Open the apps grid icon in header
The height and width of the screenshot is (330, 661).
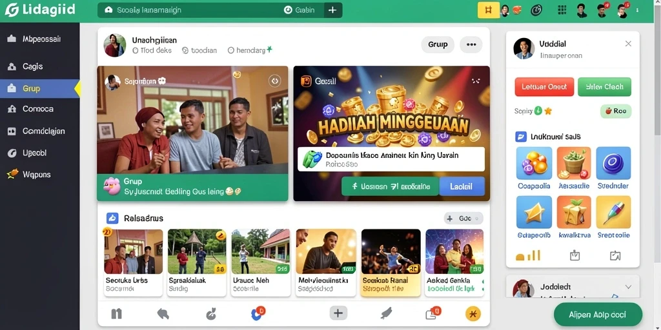click(562, 10)
